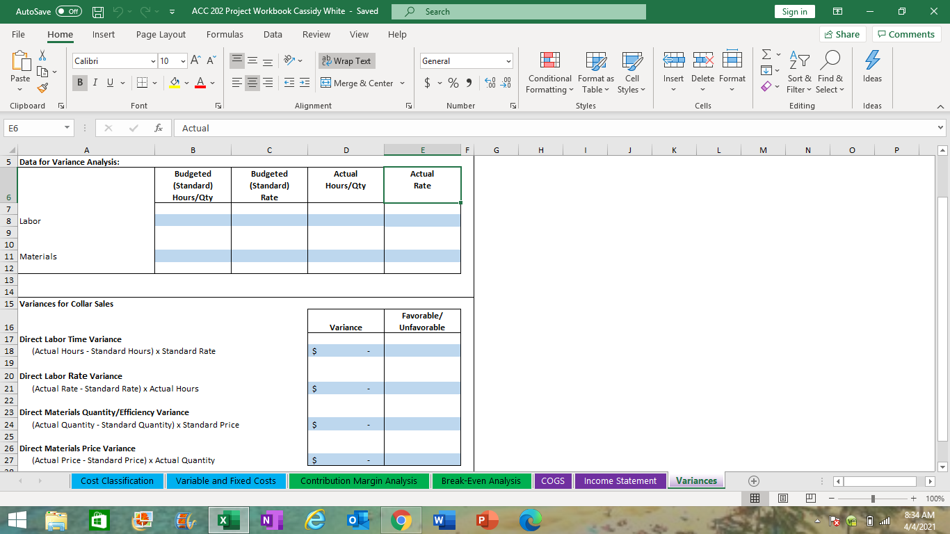
Task: Click the Share button
Action: click(842, 33)
